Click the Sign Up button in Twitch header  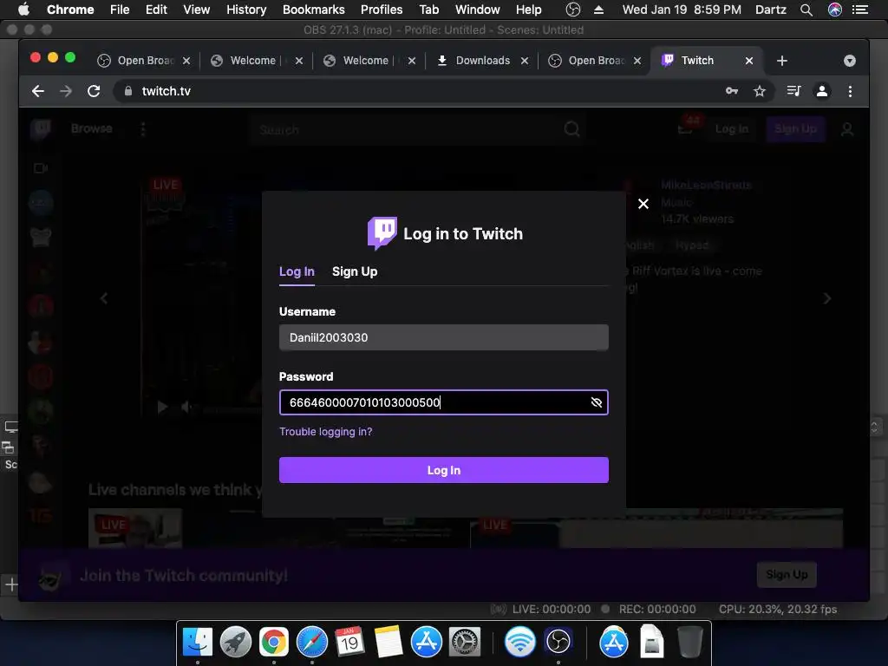coord(796,129)
